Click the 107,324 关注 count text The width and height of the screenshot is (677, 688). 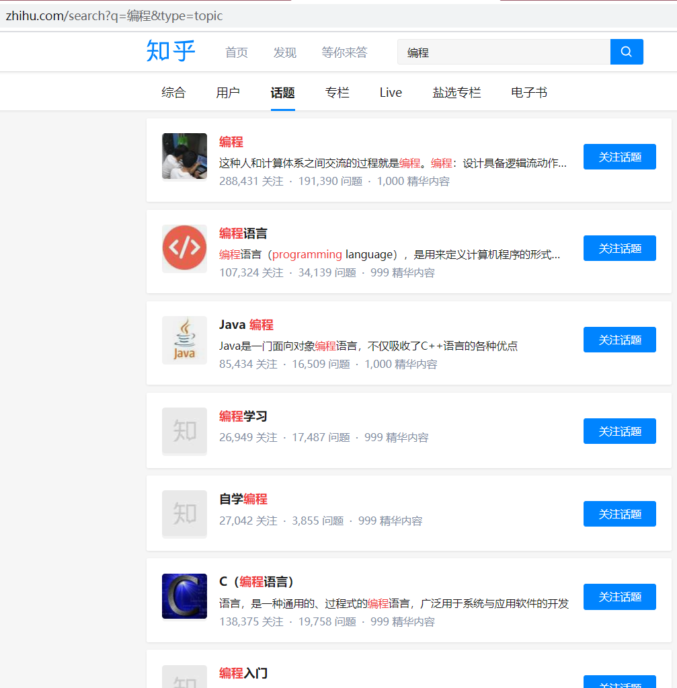(251, 272)
